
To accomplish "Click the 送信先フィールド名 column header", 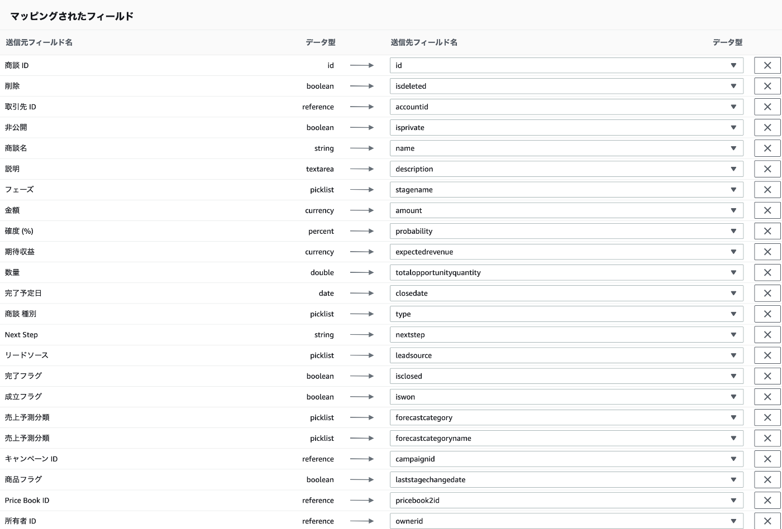I will click(424, 42).
